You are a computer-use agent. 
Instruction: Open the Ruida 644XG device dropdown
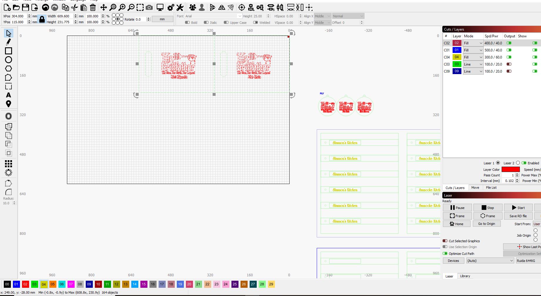[528, 261]
